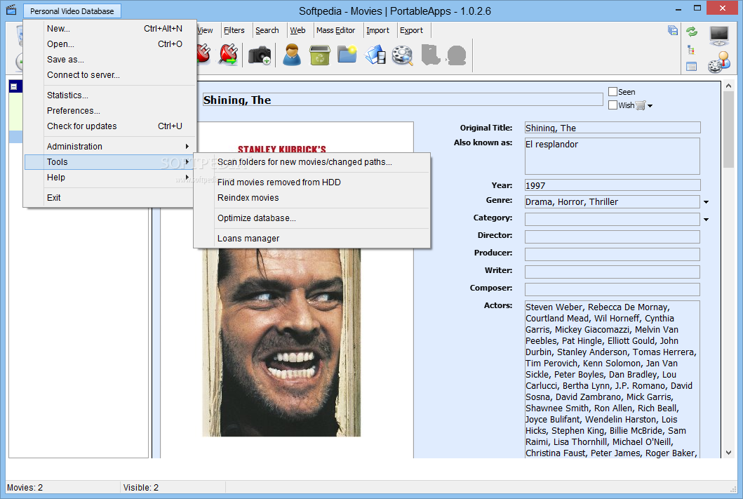The image size is (743, 499).
Task: Click the film reel with magnifier icon
Action: click(x=402, y=55)
